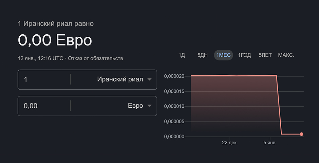Switch chart range to 1Д

(x=182, y=55)
